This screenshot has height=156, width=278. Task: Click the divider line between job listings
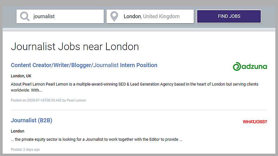[139, 110]
